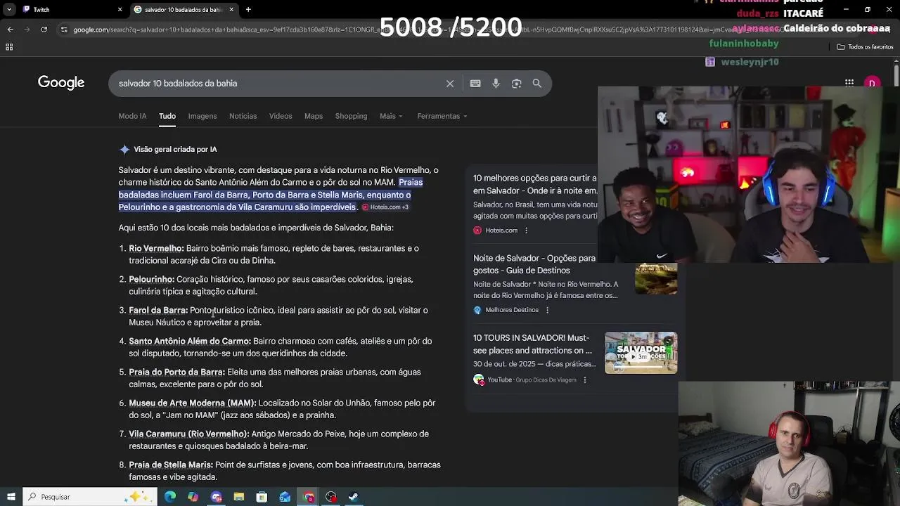This screenshot has width=900, height=506.
Task: Close the salvador 10 badalados tab
Action: [x=231, y=9]
